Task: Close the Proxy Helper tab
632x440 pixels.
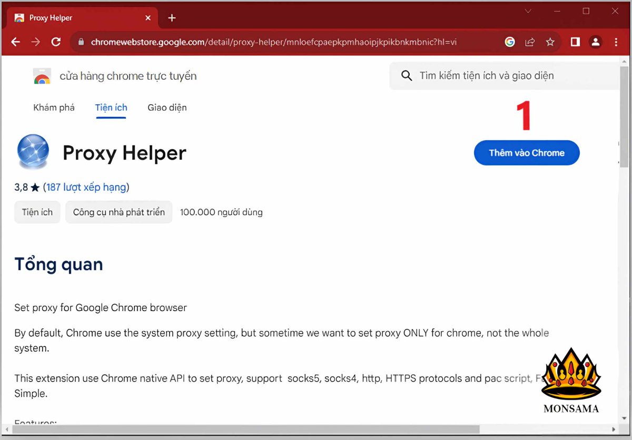Action: (148, 18)
